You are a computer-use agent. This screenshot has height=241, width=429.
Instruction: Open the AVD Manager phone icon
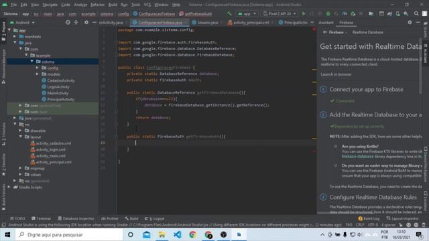[x=397, y=13]
